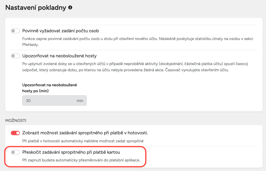Disable the cash tip Zobrazit možnost switch
266x171 pixels.
coord(15,133)
